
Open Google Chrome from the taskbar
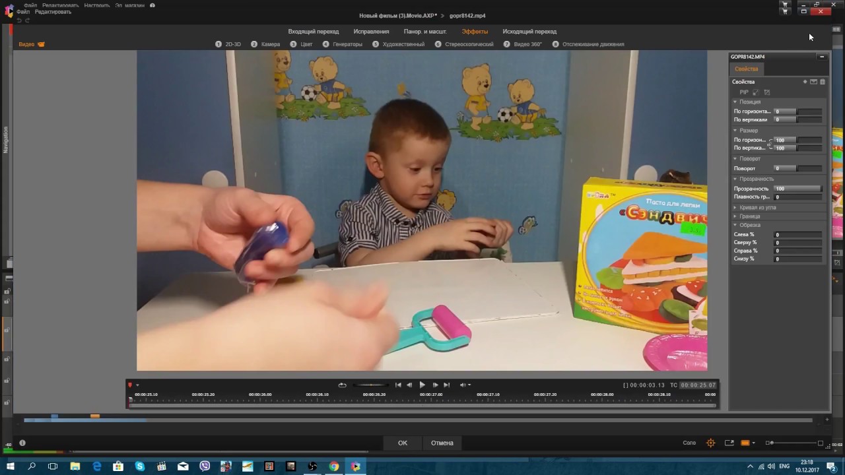click(334, 466)
